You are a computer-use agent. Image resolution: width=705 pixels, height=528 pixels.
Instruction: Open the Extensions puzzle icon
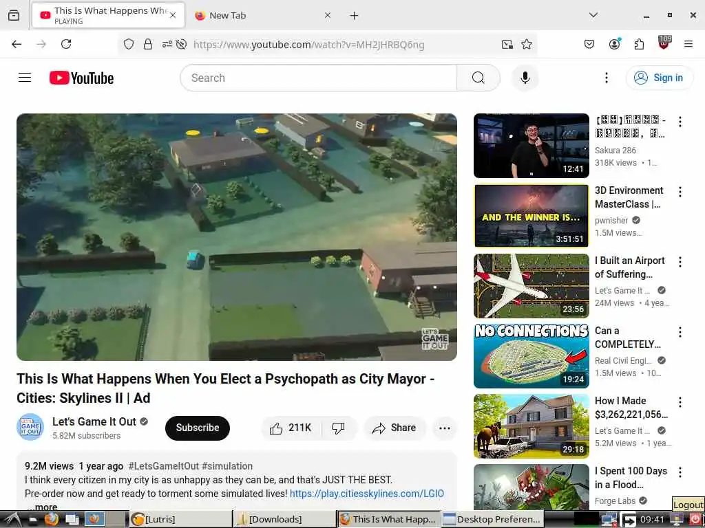coord(639,44)
